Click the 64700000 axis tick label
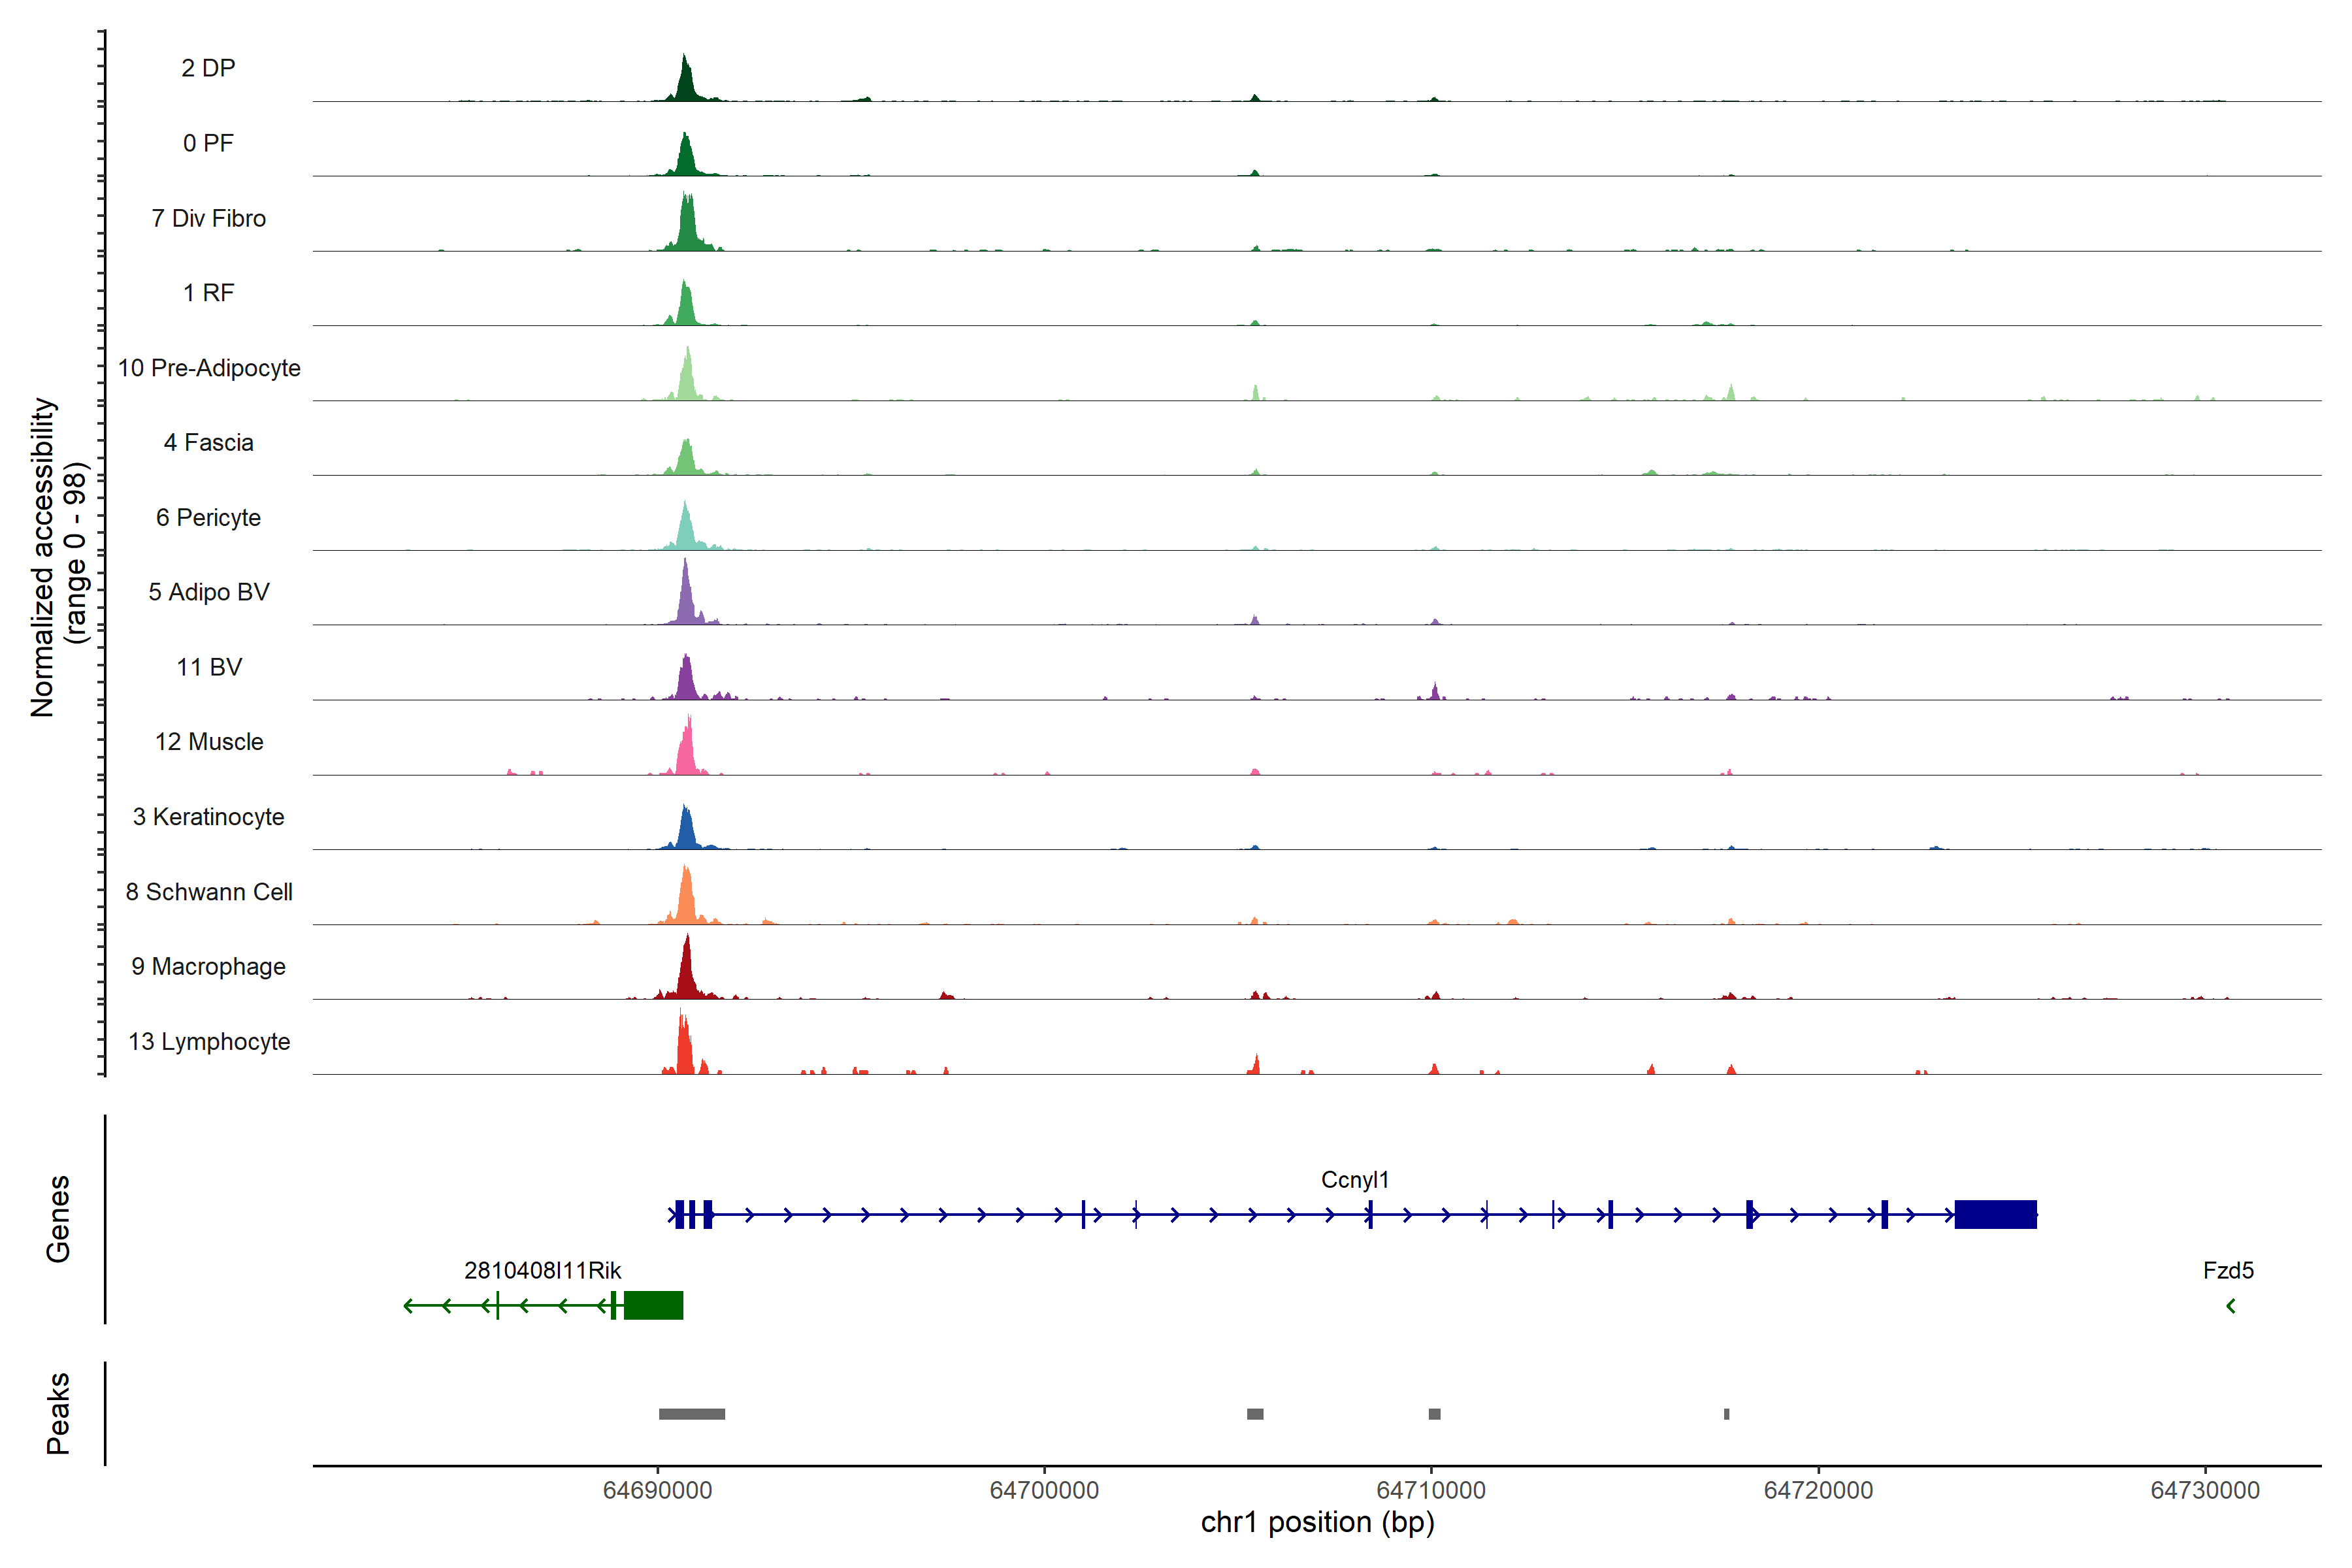Image resolution: width=2352 pixels, height=1568 pixels. click(1044, 1490)
